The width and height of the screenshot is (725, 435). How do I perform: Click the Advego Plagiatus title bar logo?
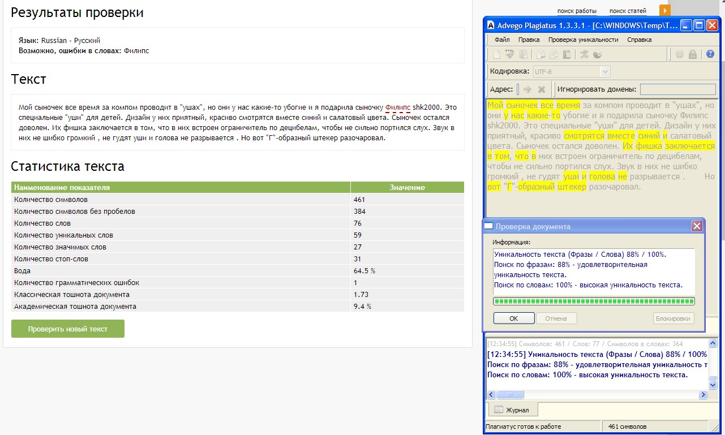click(x=490, y=25)
